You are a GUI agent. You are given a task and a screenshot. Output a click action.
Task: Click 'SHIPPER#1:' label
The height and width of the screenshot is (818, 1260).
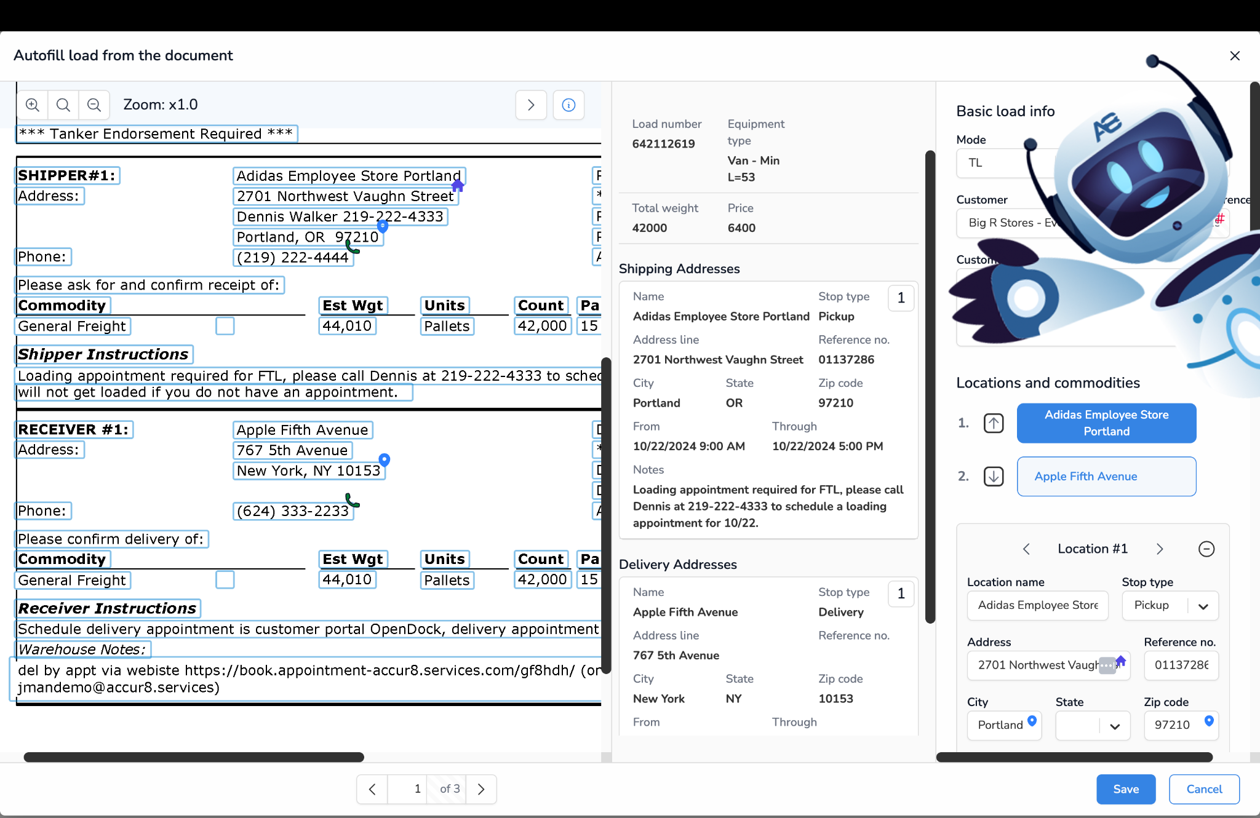[x=67, y=176]
